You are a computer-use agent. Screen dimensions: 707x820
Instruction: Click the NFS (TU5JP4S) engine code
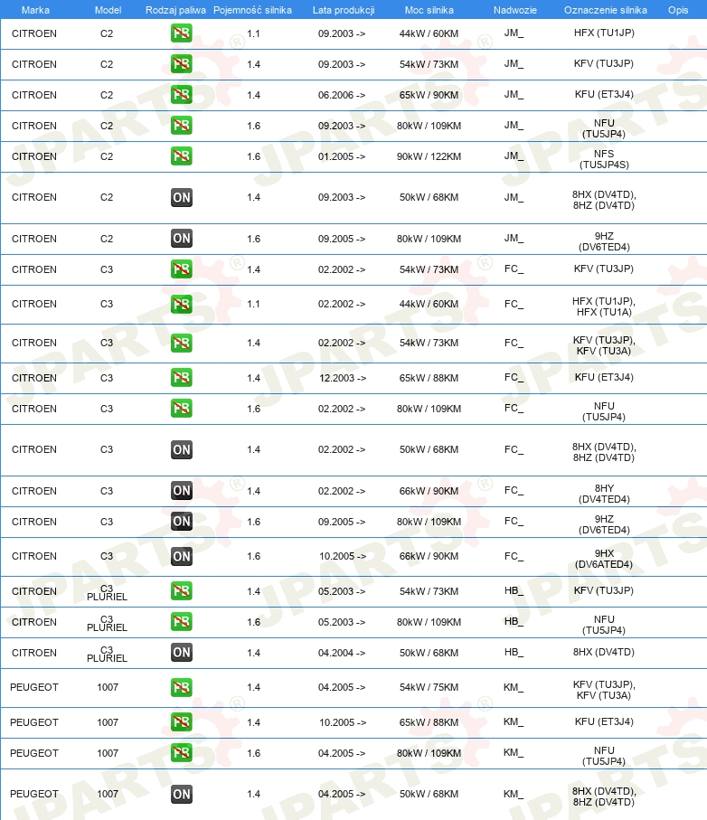point(604,159)
